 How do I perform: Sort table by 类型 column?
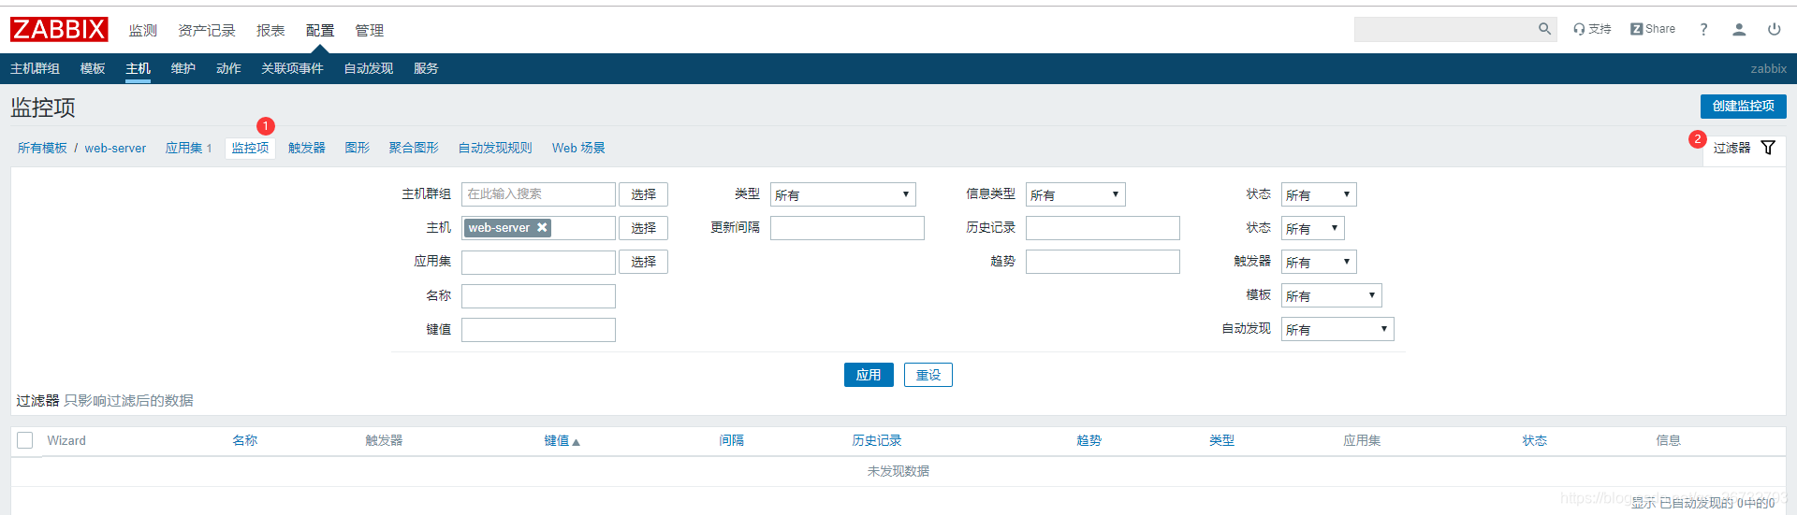[1222, 440]
